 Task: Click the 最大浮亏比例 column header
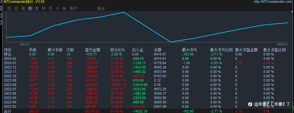tap(222, 50)
